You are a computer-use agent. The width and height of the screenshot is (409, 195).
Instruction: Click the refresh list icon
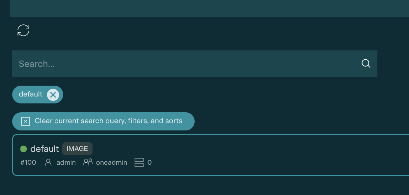(x=23, y=30)
